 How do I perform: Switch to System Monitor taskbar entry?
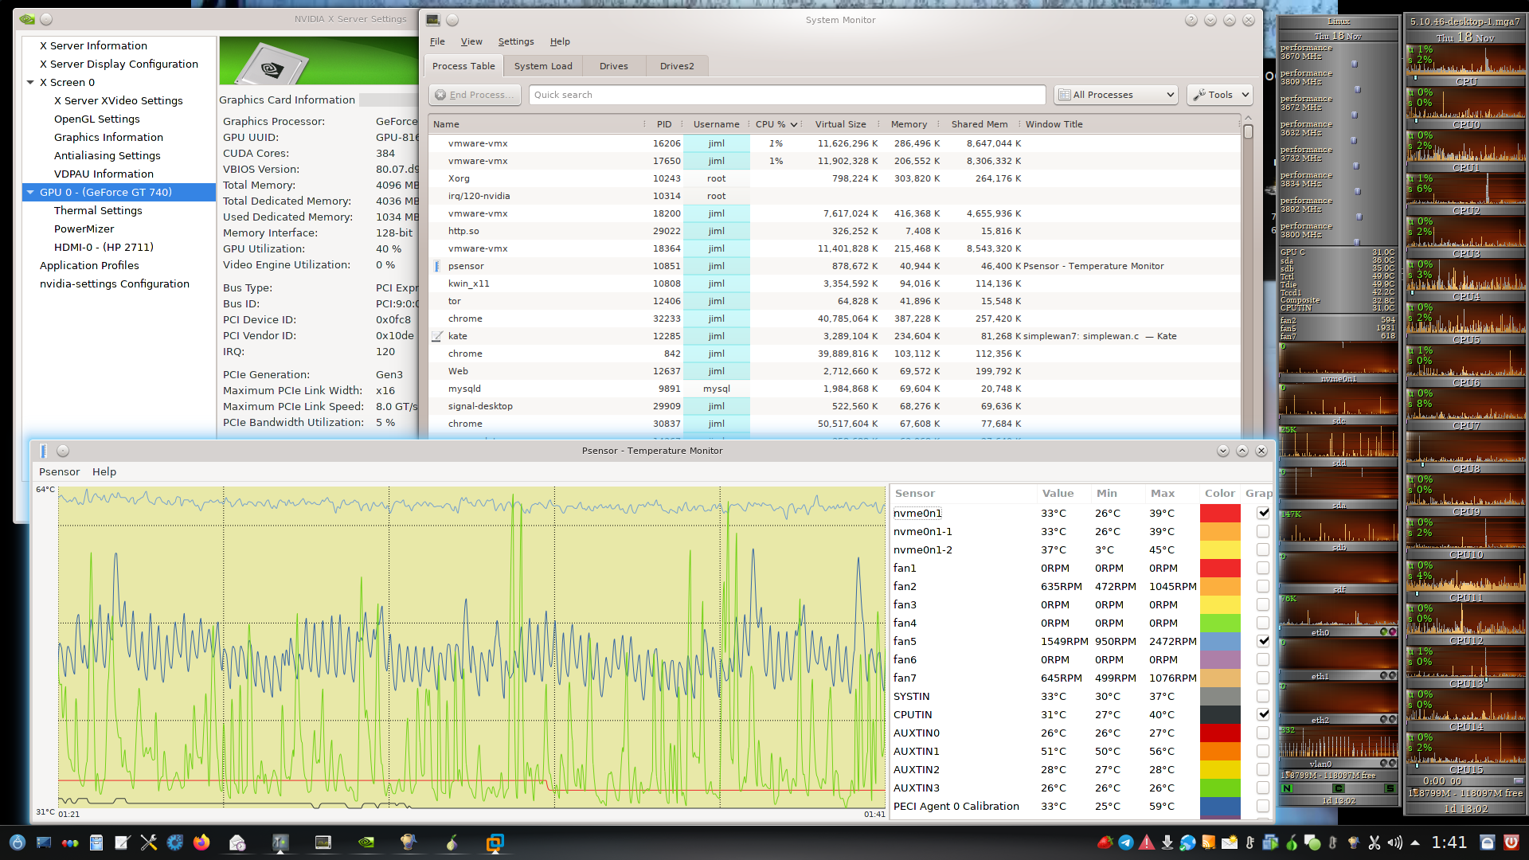tap(323, 842)
